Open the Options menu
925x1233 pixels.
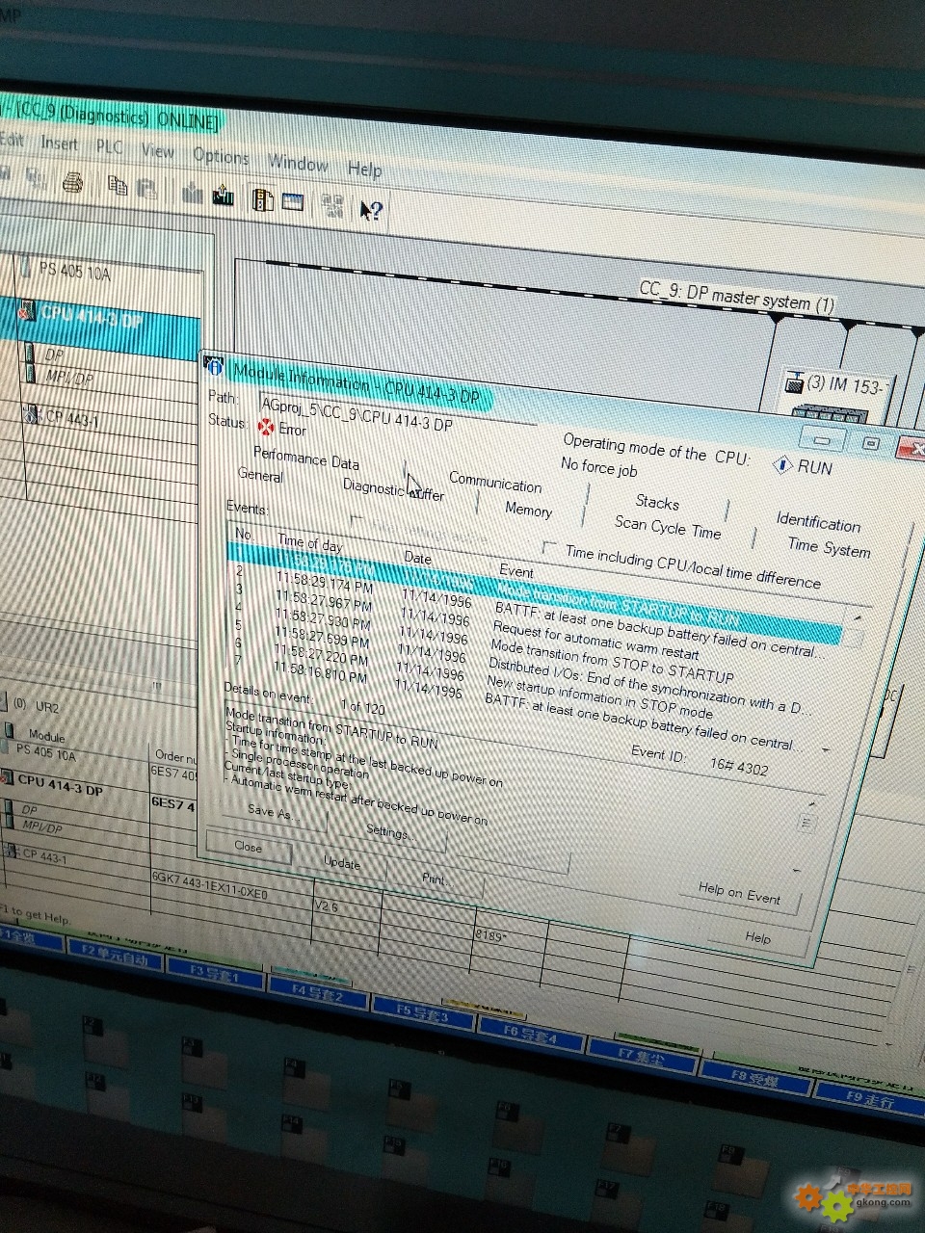221,156
